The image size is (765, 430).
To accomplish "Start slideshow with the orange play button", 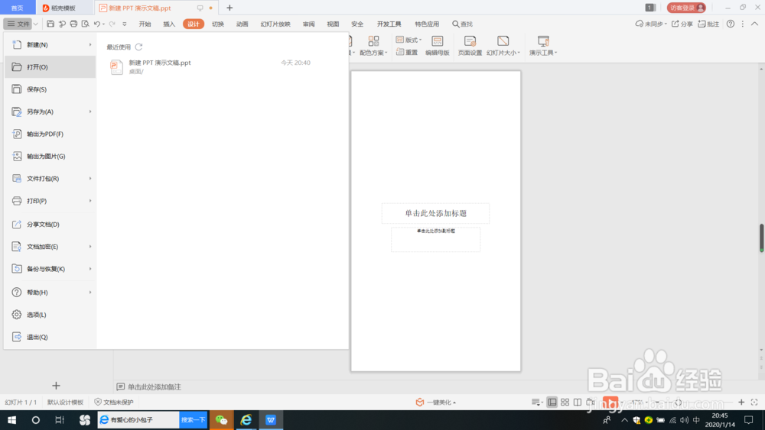I will tap(610, 403).
